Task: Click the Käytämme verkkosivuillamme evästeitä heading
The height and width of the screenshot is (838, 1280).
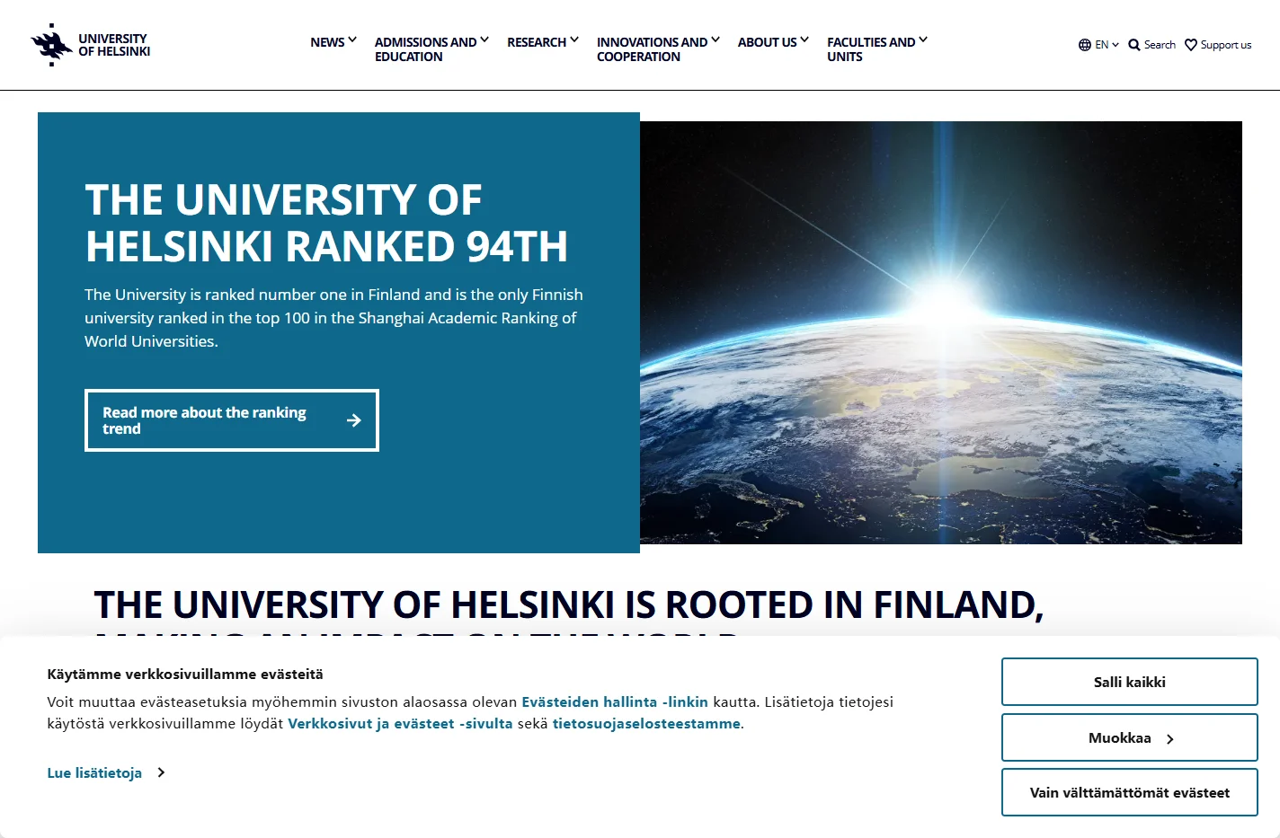Action: tap(185, 675)
